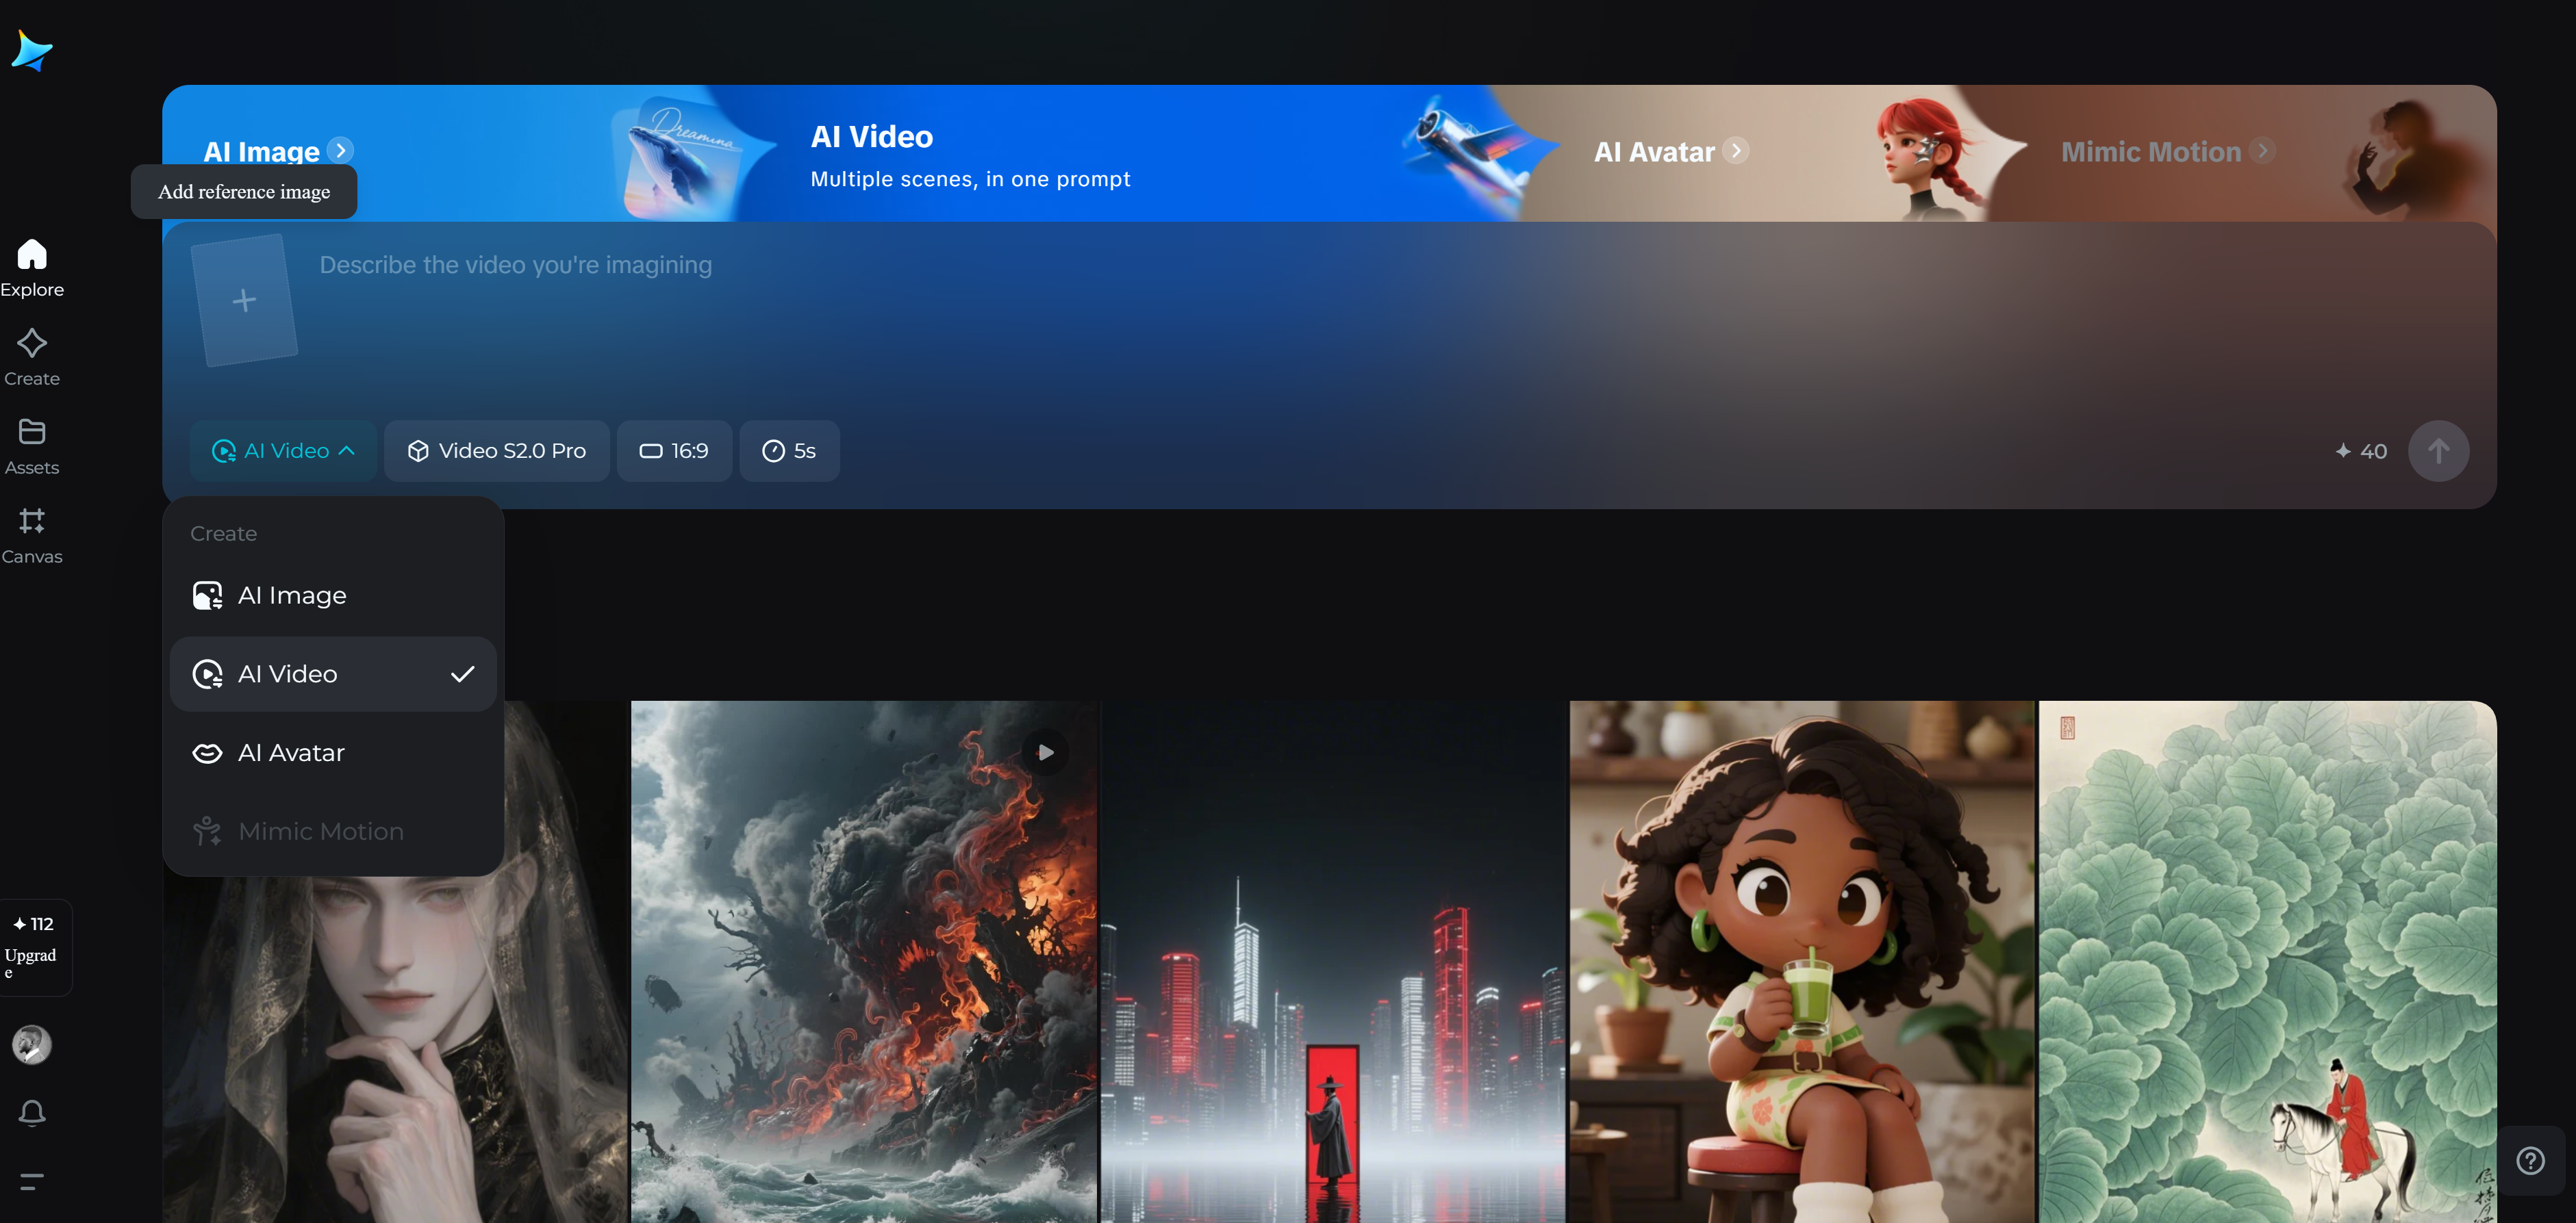Open the help question mark

pyautogui.click(x=2530, y=1160)
